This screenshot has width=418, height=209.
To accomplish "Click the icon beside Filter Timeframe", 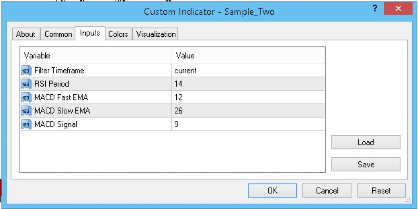I will [26, 71].
